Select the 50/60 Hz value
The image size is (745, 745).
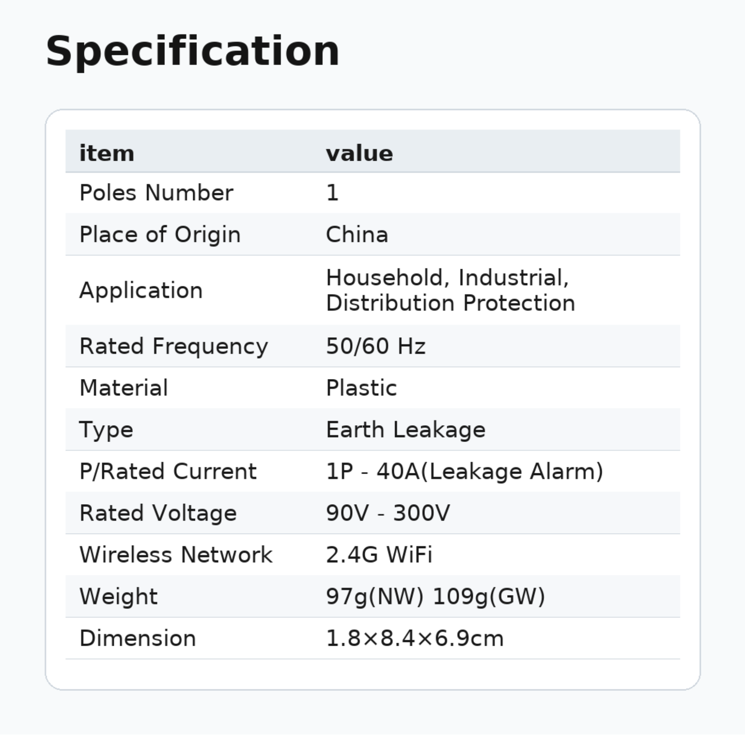click(x=376, y=346)
